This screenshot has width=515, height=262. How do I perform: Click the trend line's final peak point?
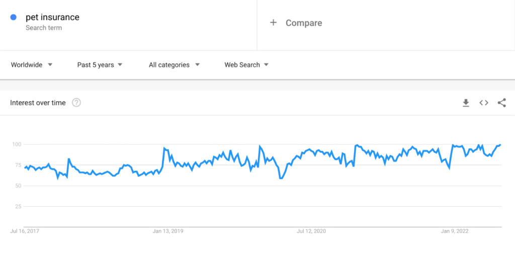coord(500,145)
